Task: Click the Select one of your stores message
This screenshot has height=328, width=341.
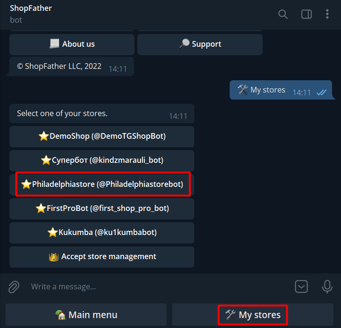Action: point(102,114)
